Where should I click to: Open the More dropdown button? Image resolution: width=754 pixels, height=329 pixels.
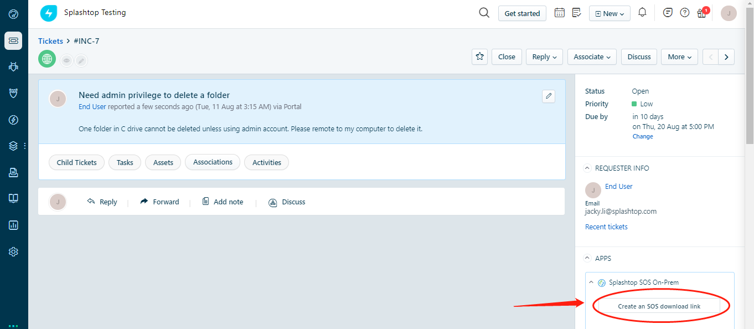tap(679, 56)
